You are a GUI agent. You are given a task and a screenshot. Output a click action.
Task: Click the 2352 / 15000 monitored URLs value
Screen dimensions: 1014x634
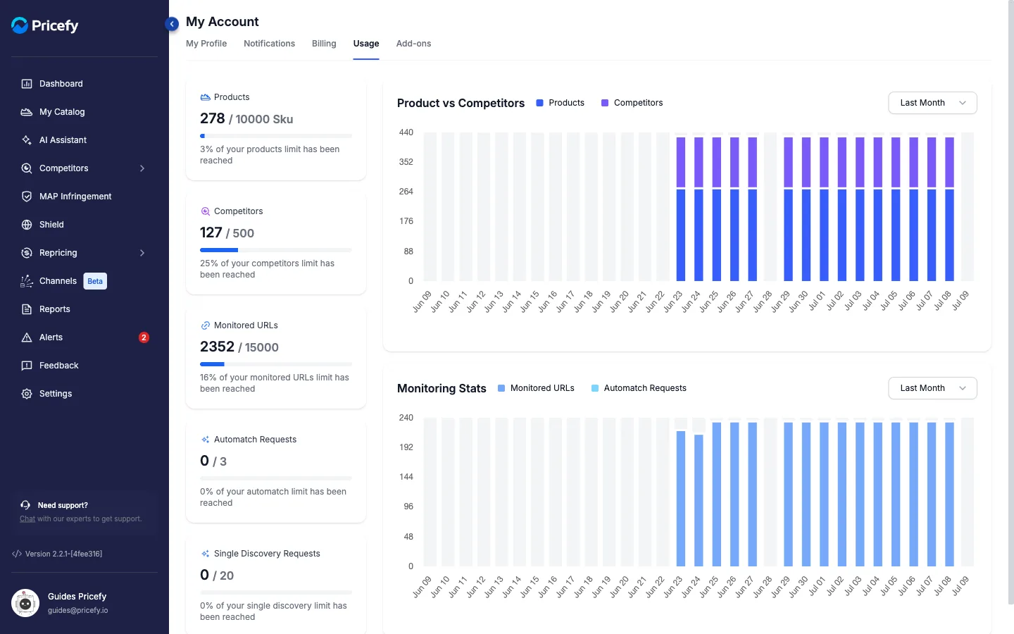point(239,347)
